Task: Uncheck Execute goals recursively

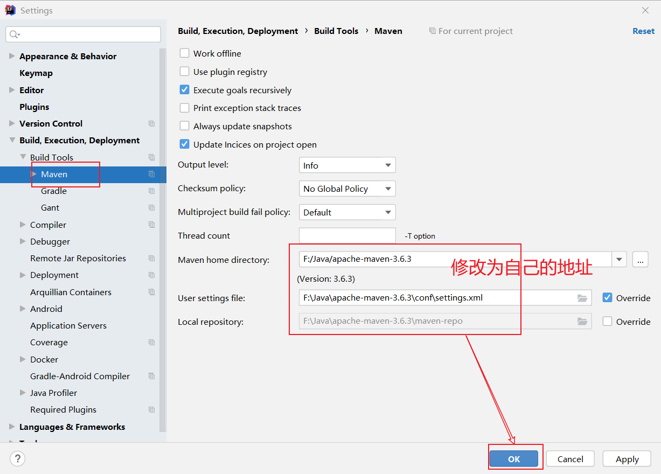Action: pos(185,90)
